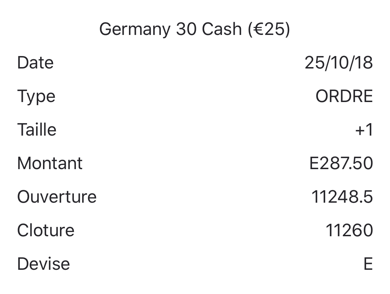Tap the word Cash in title

coord(222,29)
